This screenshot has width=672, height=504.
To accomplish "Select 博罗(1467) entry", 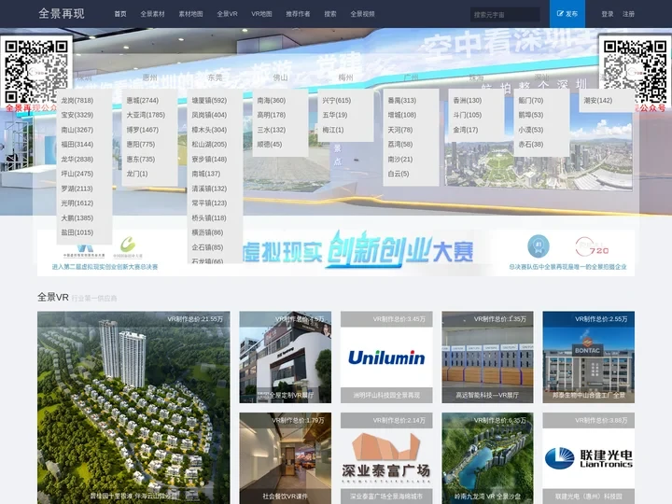I will [x=142, y=130].
